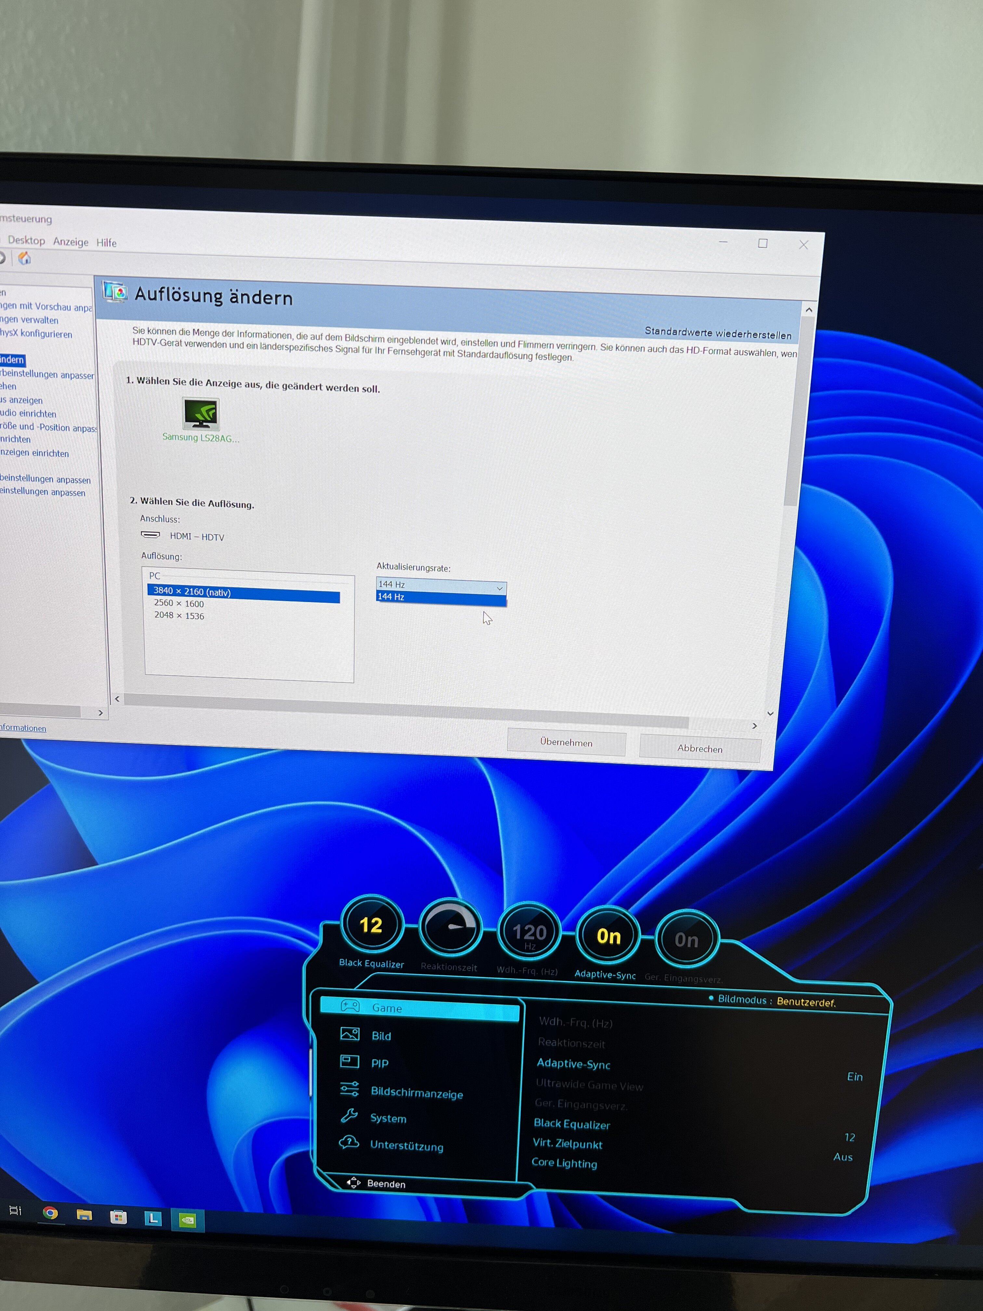This screenshot has height=1311, width=983.
Task: Select Bild in monitor OSD menu
Action: pos(381,1035)
